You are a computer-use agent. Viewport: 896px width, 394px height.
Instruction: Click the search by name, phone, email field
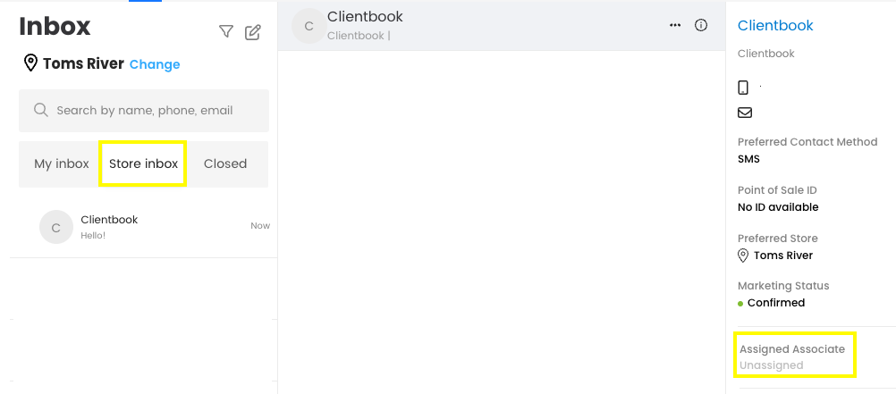(152, 111)
